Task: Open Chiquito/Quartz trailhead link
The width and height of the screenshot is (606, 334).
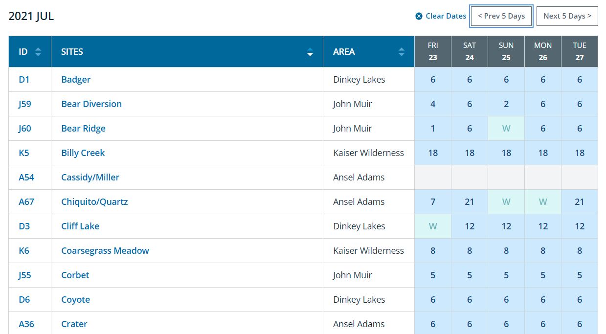Action: [94, 202]
